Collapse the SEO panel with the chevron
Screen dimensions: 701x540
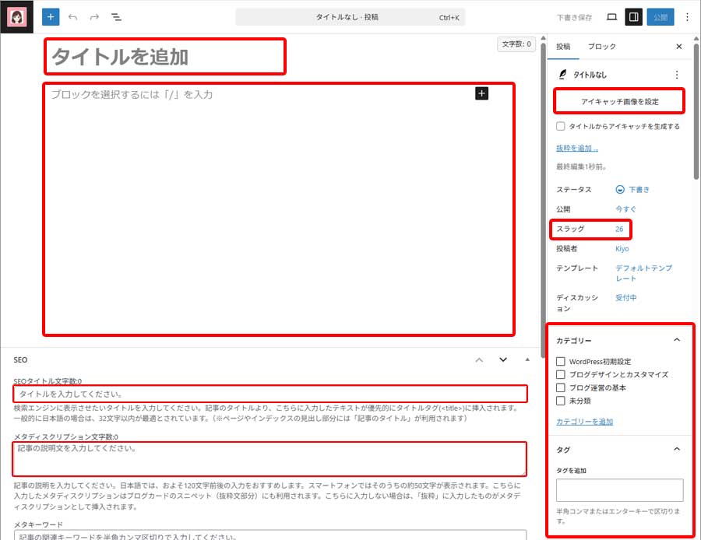pyautogui.click(x=479, y=359)
